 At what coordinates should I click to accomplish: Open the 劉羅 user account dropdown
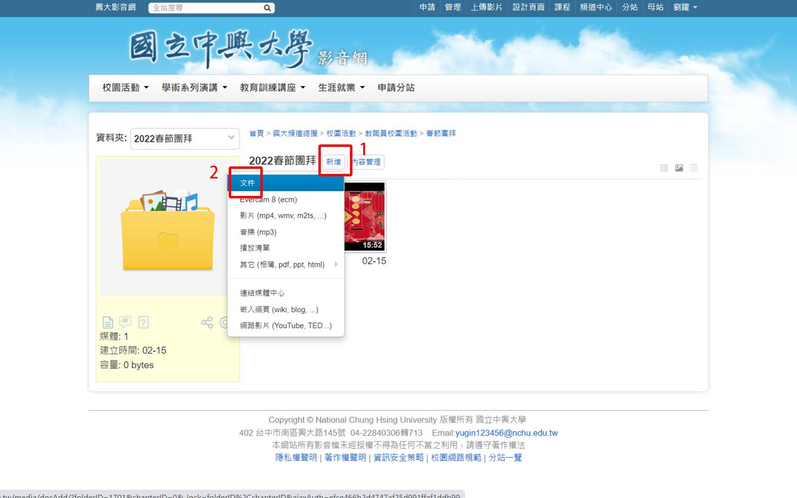(685, 7)
